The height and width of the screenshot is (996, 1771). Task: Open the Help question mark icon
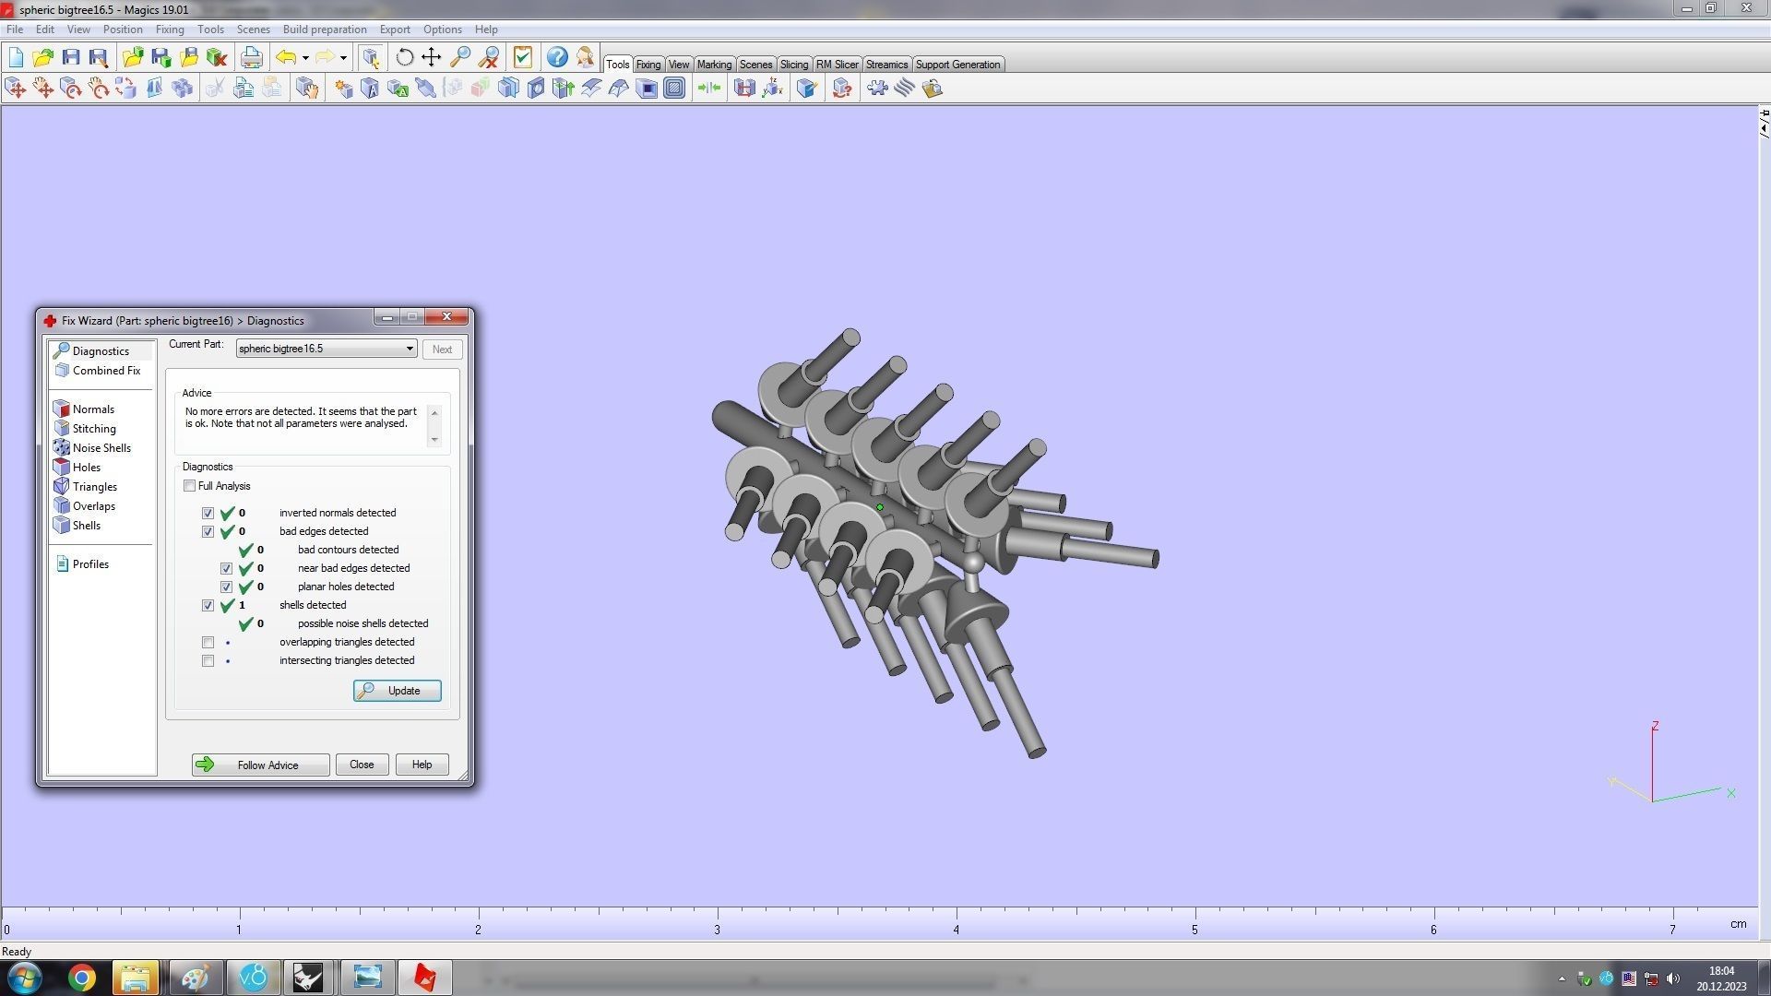tap(557, 58)
